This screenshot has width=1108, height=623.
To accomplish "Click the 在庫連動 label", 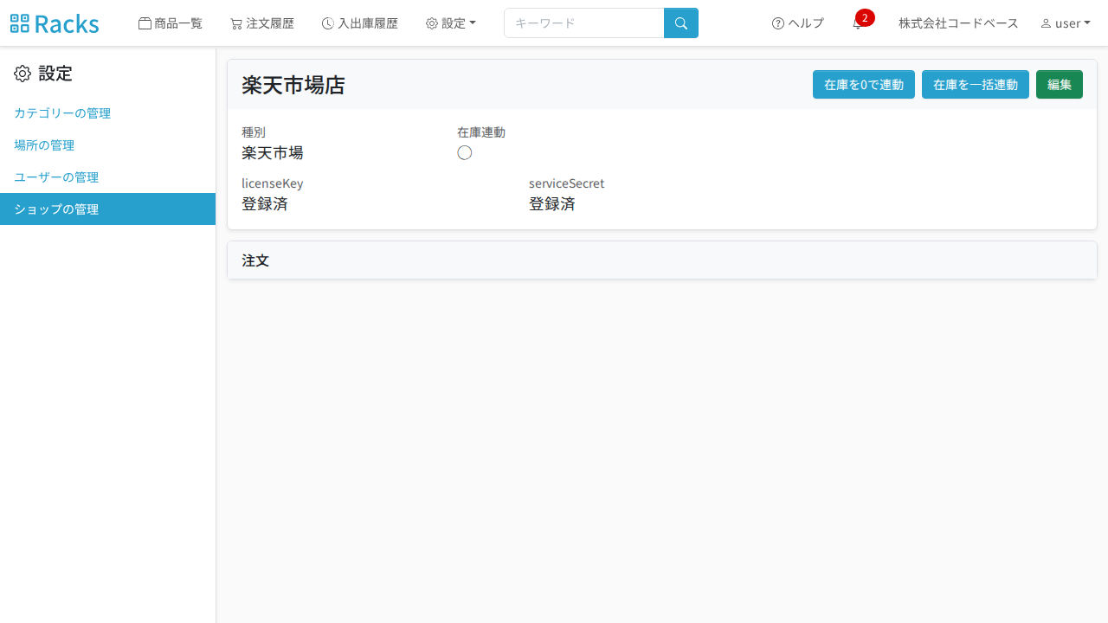I will (x=481, y=132).
